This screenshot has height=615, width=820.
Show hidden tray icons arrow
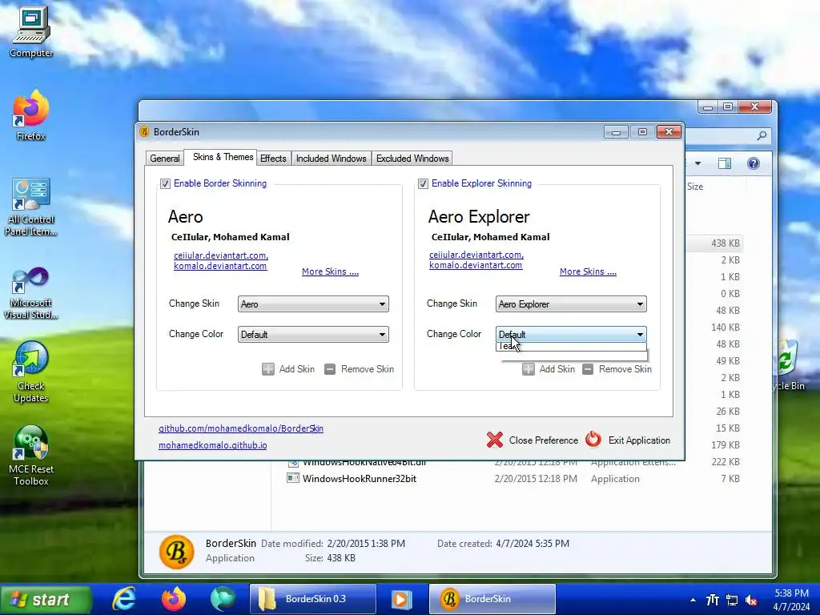point(693,600)
